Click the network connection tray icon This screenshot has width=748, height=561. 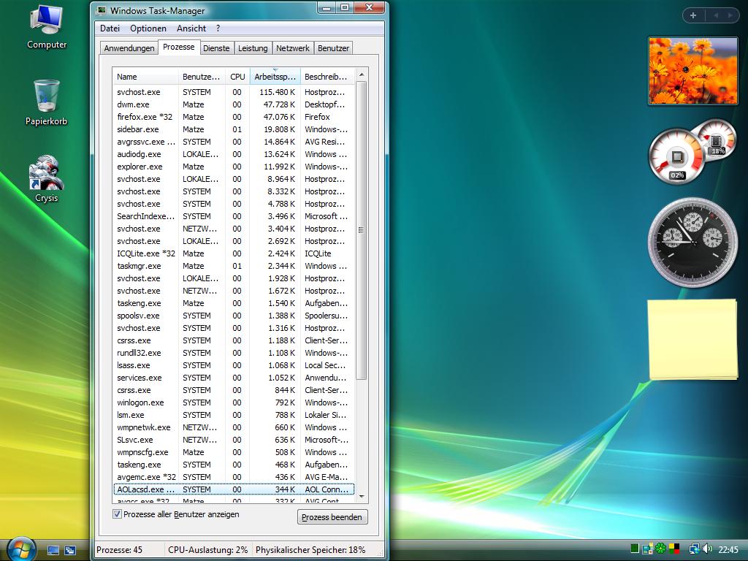click(x=695, y=549)
